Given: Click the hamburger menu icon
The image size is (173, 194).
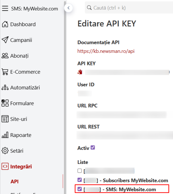Looking at the screenshot, I should (5, 8).
